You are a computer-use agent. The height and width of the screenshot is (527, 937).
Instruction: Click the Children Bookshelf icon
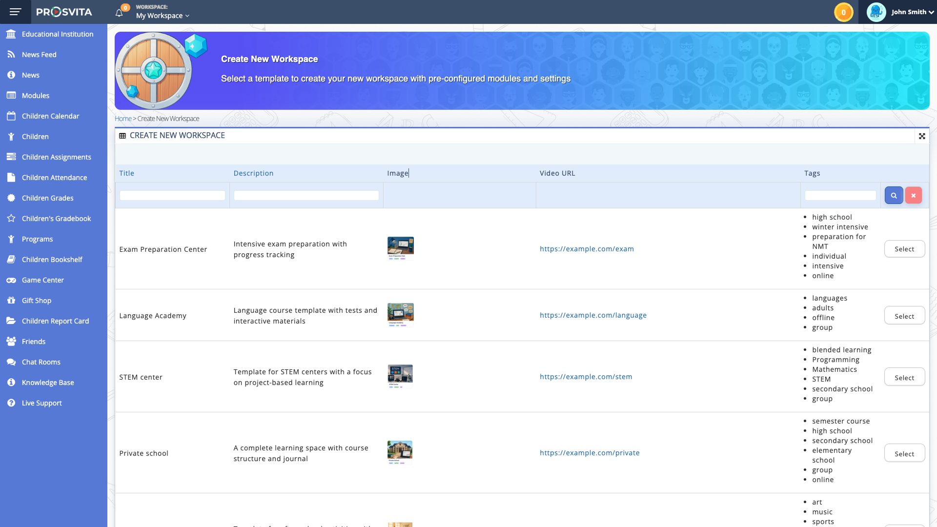point(11,259)
